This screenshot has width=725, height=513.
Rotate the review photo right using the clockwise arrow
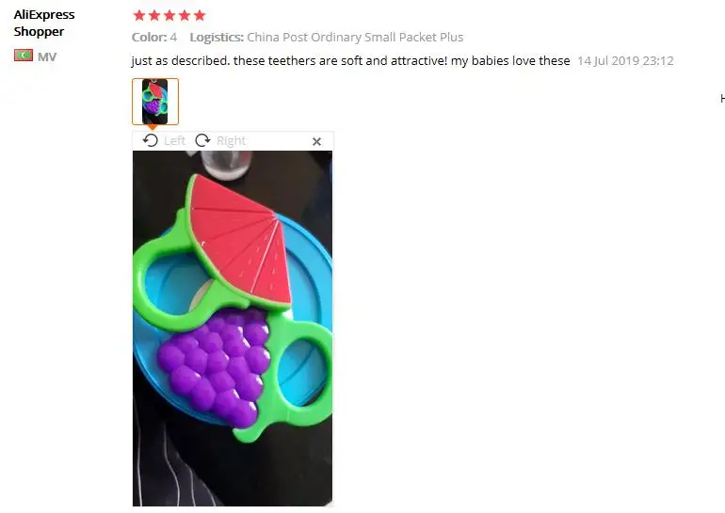coord(202,140)
